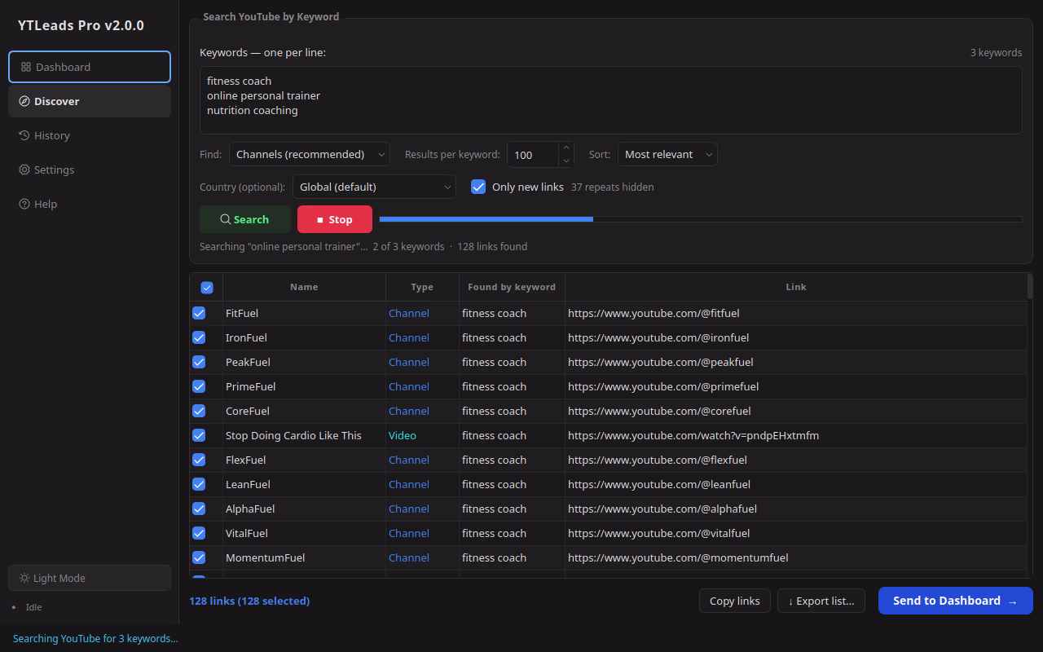1043x652 pixels.
Task: Click the sun icon for Light Mode
Action: (24, 578)
